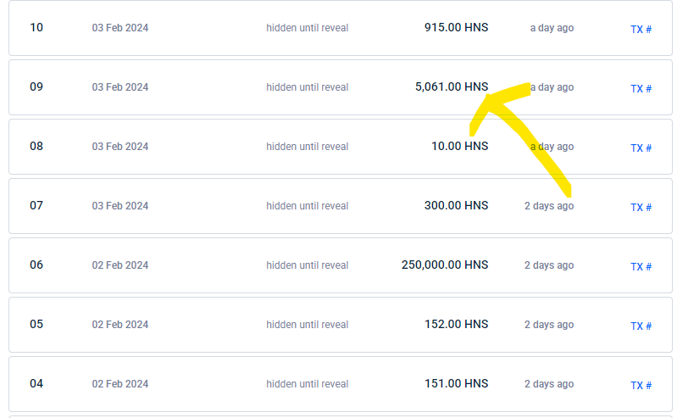Click the "2 days ago" timestamp in row 07
This screenshot has width=677, height=418.
tap(548, 206)
